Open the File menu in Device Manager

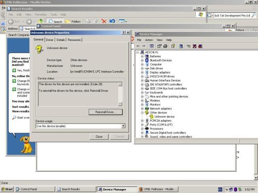coord(139,40)
